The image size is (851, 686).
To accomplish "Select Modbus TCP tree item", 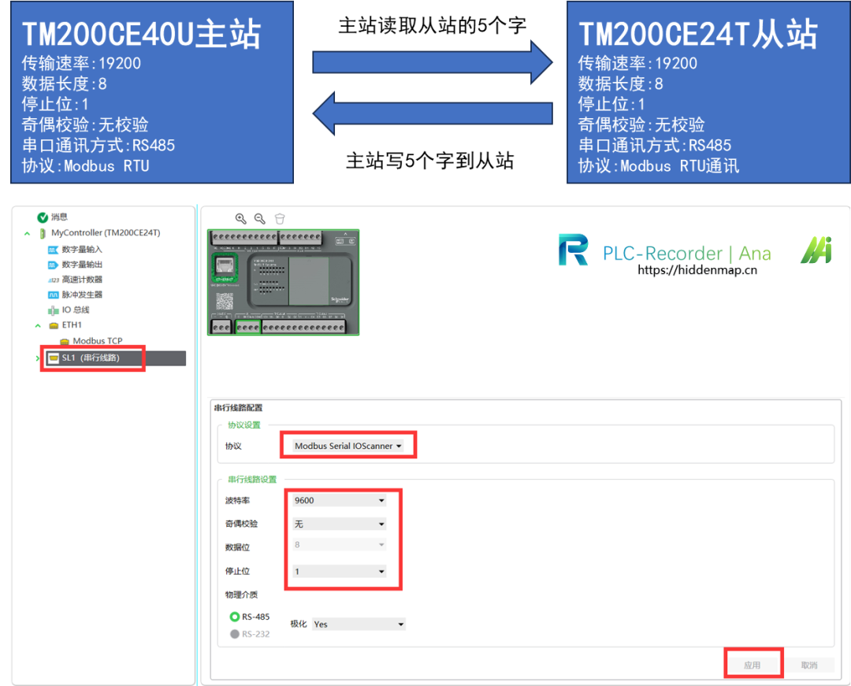I will (98, 340).
